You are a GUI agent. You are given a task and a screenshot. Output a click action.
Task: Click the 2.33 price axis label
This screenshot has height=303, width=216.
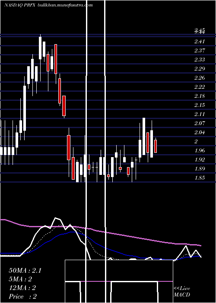pos(200,60)
